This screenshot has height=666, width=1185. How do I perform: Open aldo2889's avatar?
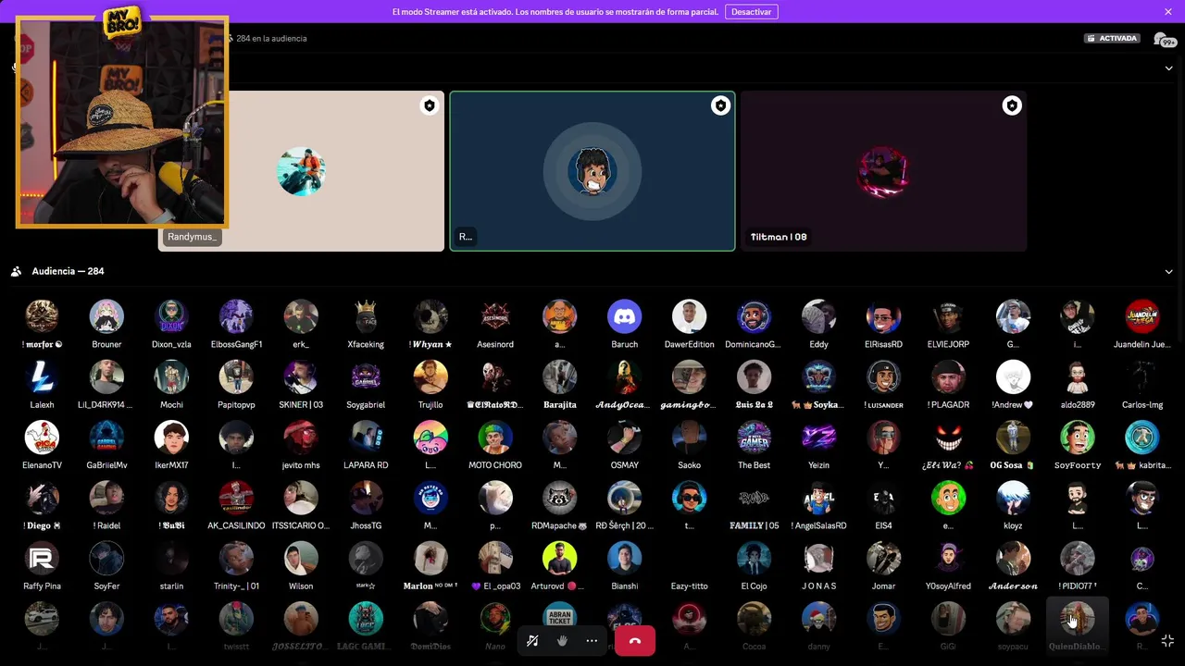click(1078, 376)
